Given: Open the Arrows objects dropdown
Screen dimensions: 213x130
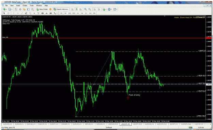Looking at the screenshot, I should click(56, 13).
